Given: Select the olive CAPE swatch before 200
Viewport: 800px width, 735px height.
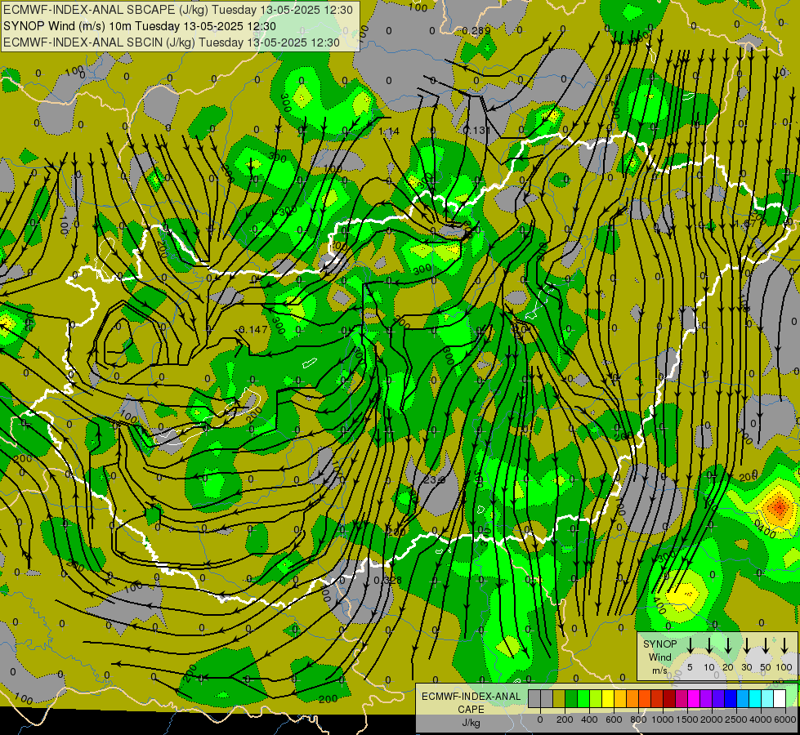Looking at the screenshot, I should click(x=559, y=699).
